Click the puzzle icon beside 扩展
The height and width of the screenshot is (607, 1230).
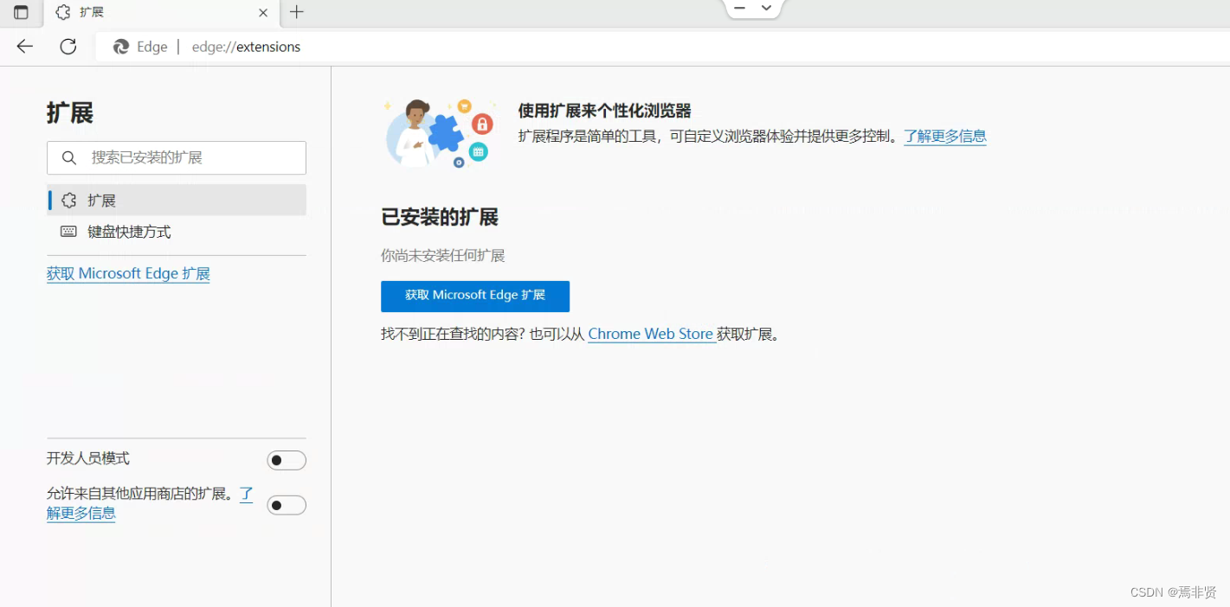point(68,200)
